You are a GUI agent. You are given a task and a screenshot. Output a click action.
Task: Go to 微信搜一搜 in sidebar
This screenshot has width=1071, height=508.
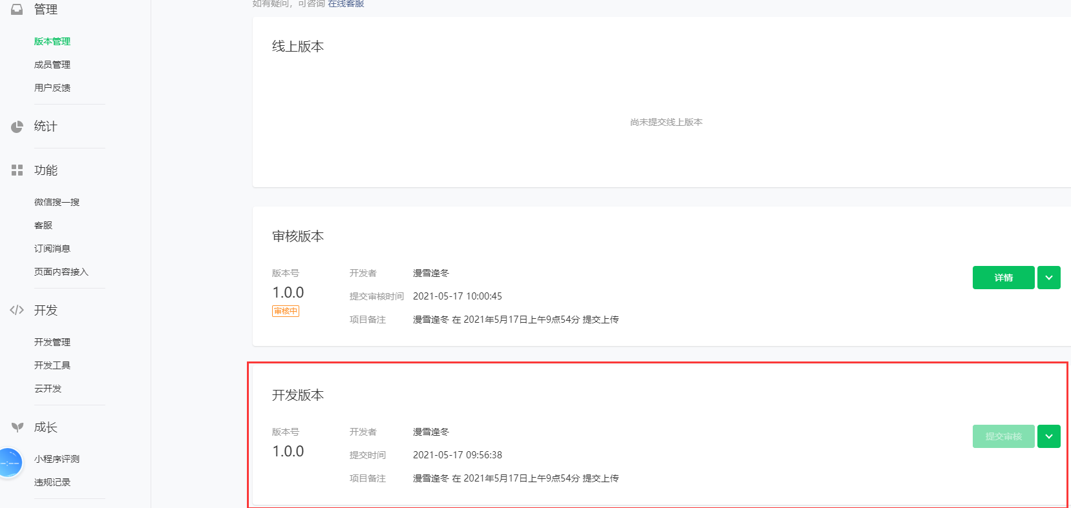pos(57,202)
